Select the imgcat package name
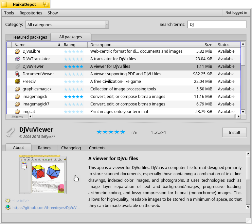 coord(29,112)
